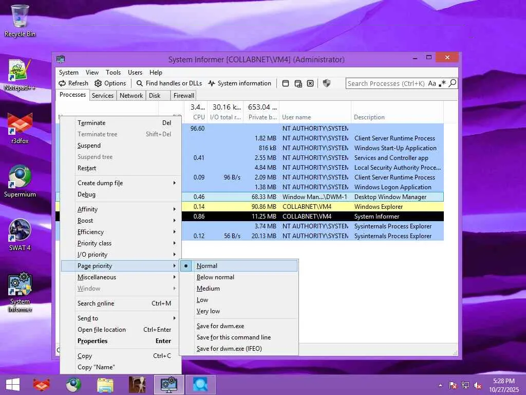Open Find handles or DLLs
This screenshot has width=526, height=395.
point(169,83)
